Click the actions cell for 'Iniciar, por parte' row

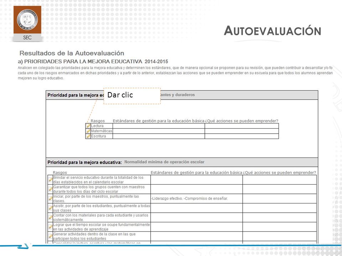pos(280,198)
